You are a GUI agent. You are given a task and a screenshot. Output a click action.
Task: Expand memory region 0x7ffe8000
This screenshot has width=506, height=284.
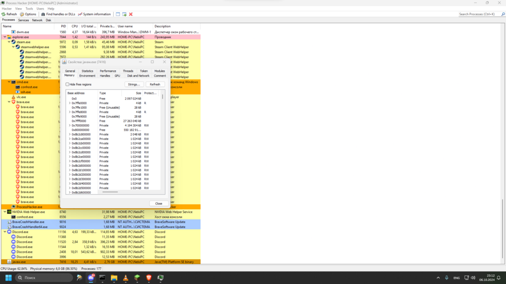click(x=69, y=112)
